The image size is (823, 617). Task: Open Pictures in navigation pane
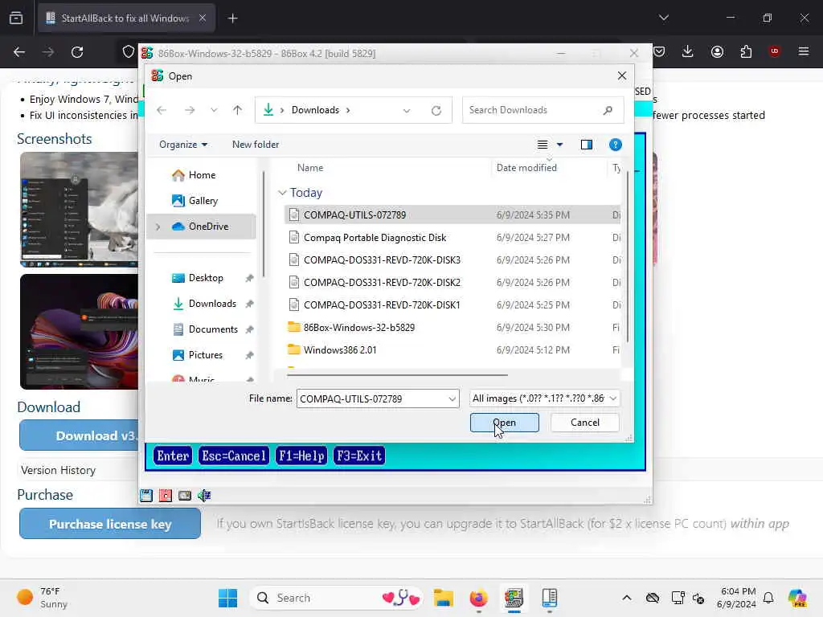[198, 355]
